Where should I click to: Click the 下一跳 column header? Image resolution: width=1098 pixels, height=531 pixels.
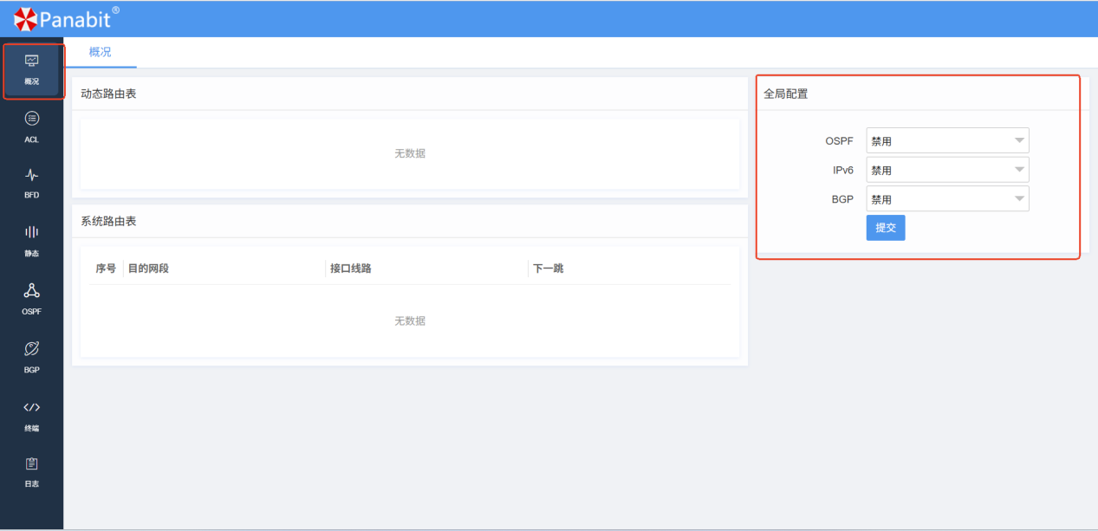point(549,269)
